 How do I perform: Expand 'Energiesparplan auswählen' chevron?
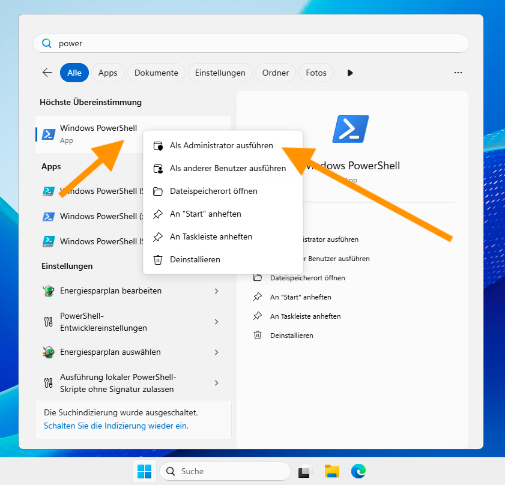click(x=216, y=352)
